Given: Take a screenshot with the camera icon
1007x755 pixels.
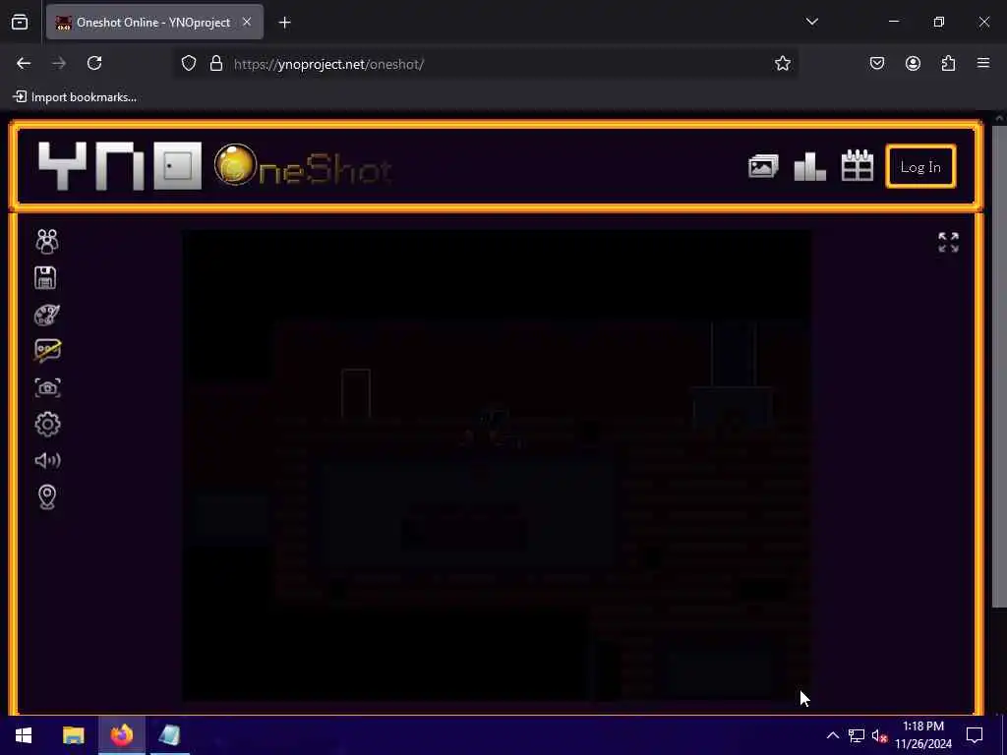Looking at the screenshot, I should (x=47, y=387).
